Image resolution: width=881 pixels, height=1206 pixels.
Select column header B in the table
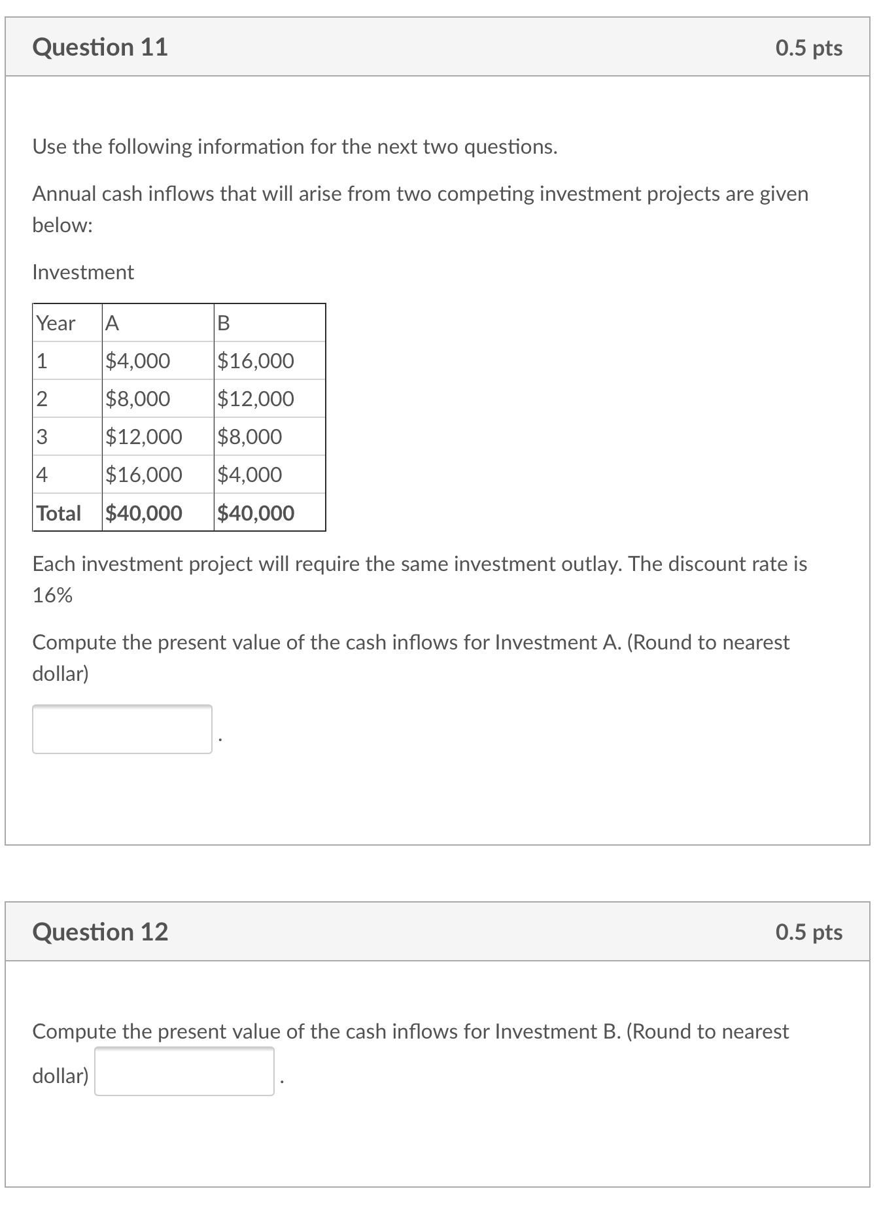coord(223,324)
